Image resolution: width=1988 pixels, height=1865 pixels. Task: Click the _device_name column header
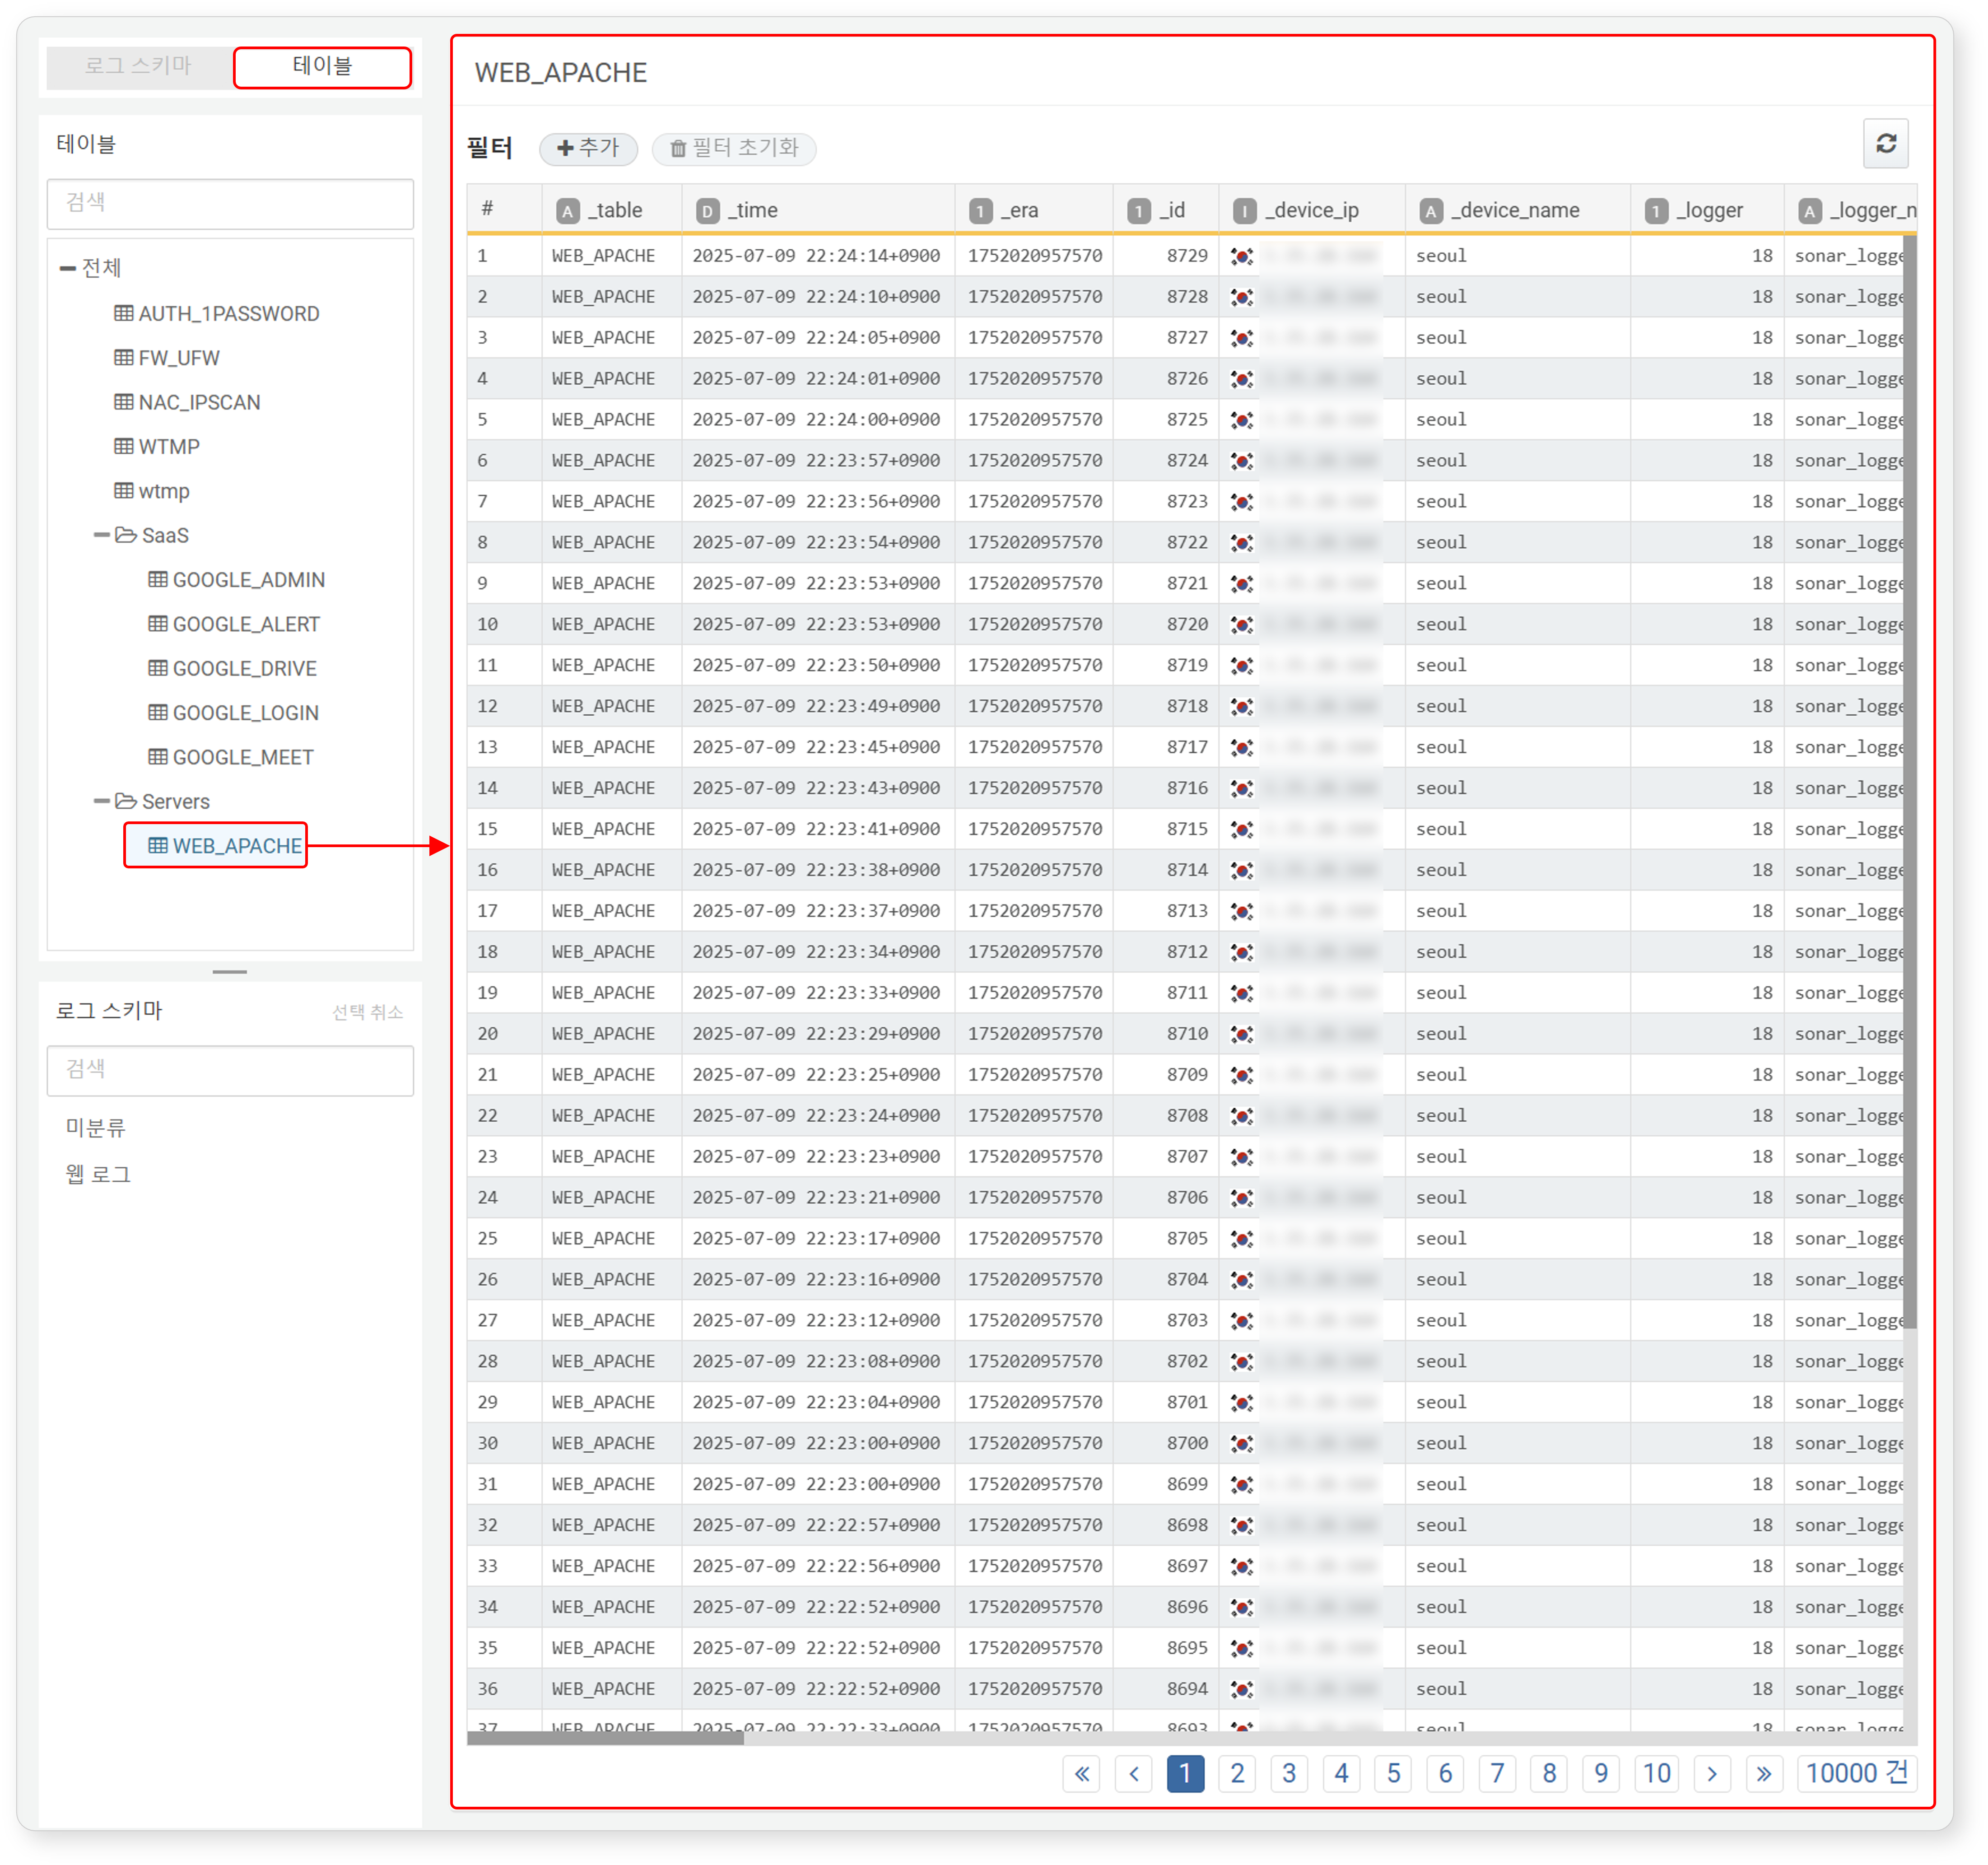tap(1517, 210)
